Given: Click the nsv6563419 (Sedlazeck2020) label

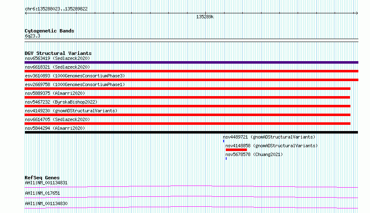Looking at the screenshot, I should [x=57, y=58].
